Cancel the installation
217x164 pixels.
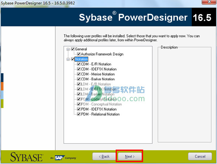[x=200, y=156]
